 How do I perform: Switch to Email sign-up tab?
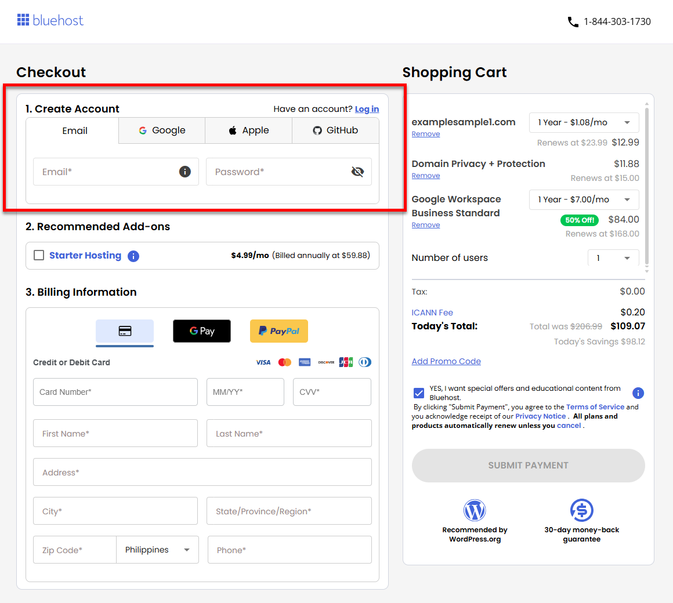[72, 131]
